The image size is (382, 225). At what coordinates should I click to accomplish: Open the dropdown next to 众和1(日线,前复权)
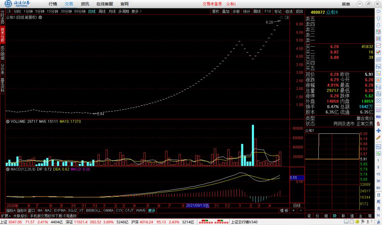(x=40, y=17)
